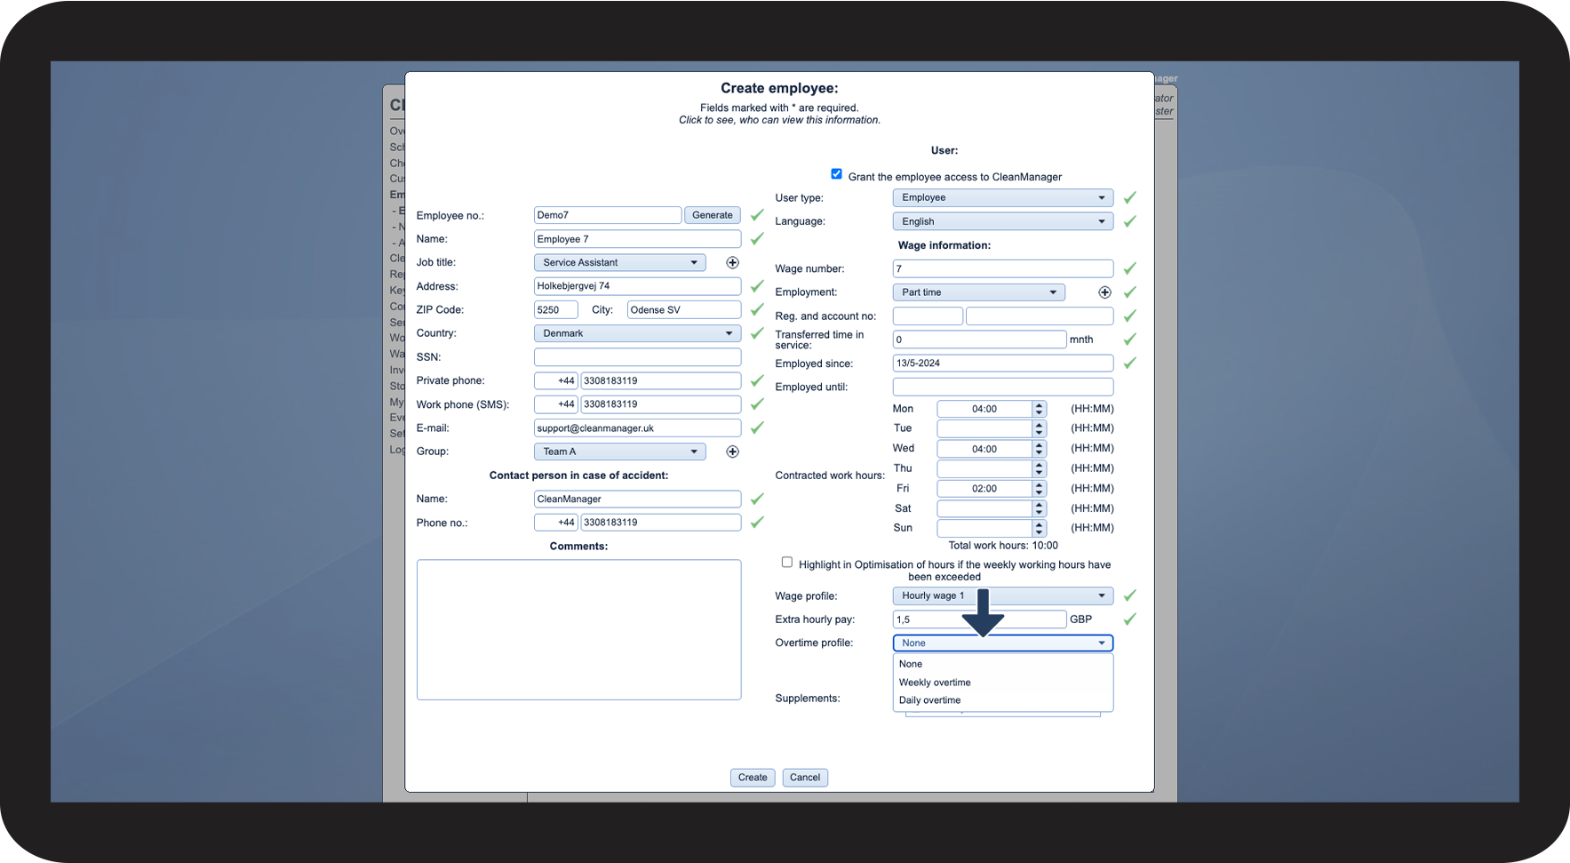
Task: Click the empty Employed until field
Action: point(1002,387)
